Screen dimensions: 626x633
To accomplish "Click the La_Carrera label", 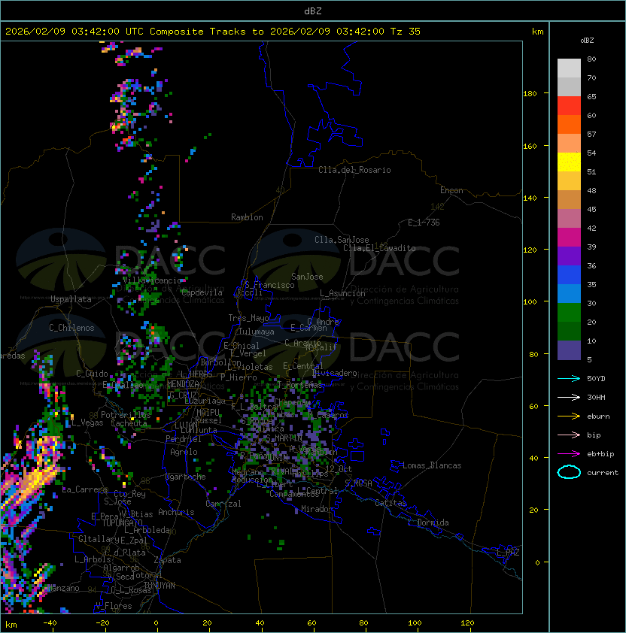I will [85, 489].
